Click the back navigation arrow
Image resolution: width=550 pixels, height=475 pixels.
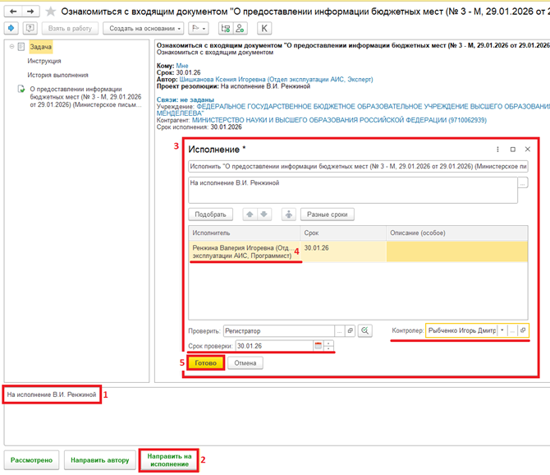pos(14,12)
